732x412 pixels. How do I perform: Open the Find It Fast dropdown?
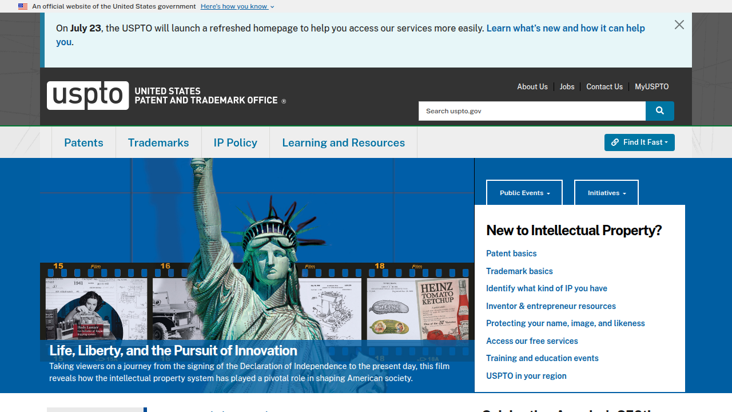coord(639,142)
